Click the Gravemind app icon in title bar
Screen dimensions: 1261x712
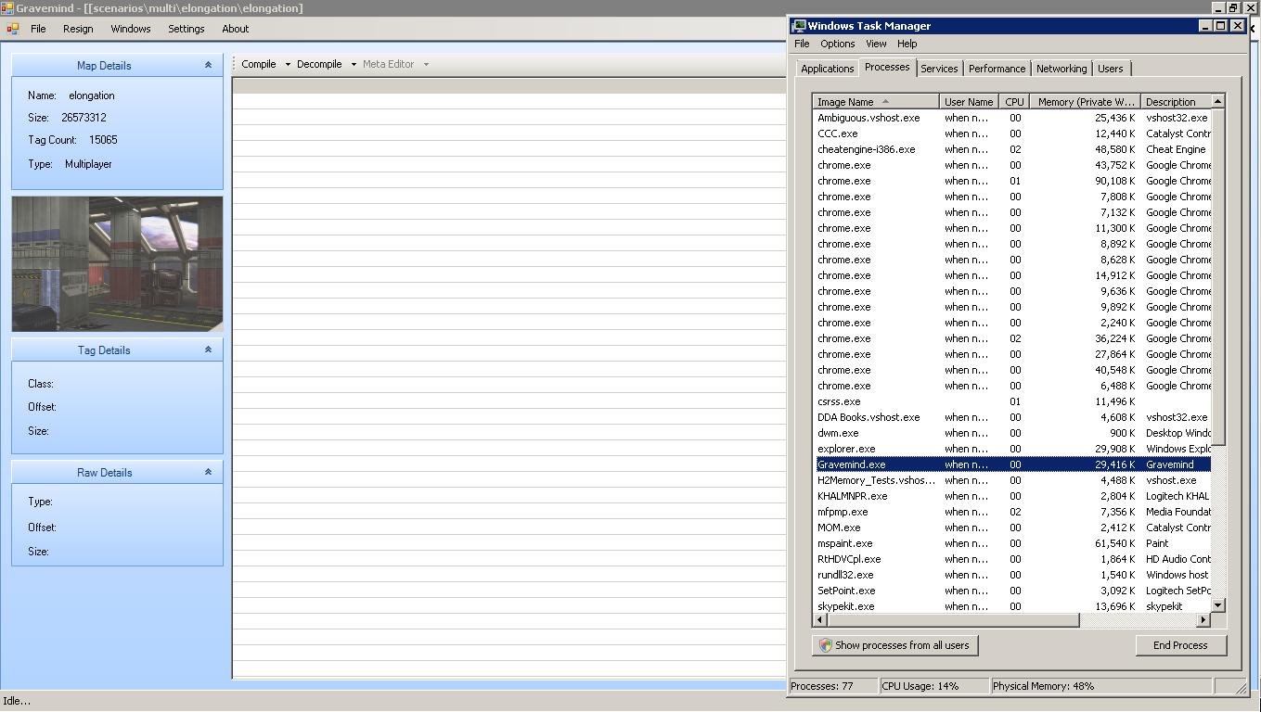(7, 8)
